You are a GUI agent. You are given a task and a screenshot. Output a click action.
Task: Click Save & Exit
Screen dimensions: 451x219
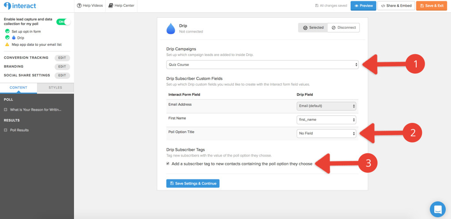point(432,6)
